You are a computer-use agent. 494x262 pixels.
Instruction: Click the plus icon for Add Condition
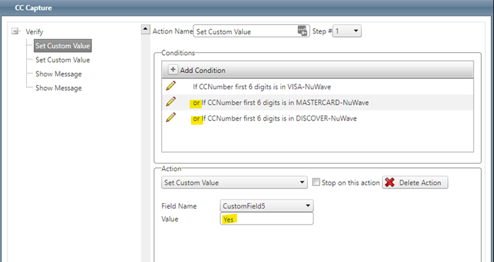(x=173, y=69)
